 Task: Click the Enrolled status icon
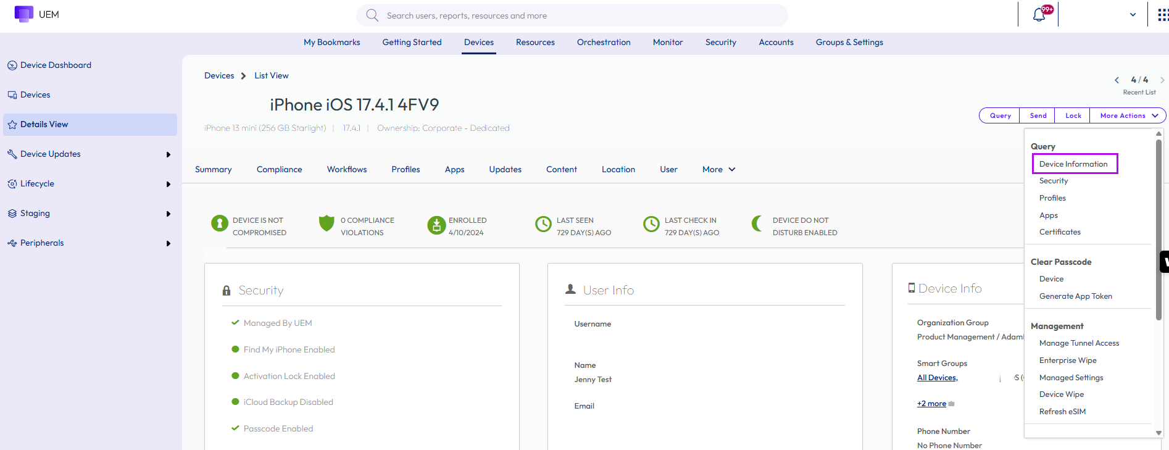click(x=436, y=225)
